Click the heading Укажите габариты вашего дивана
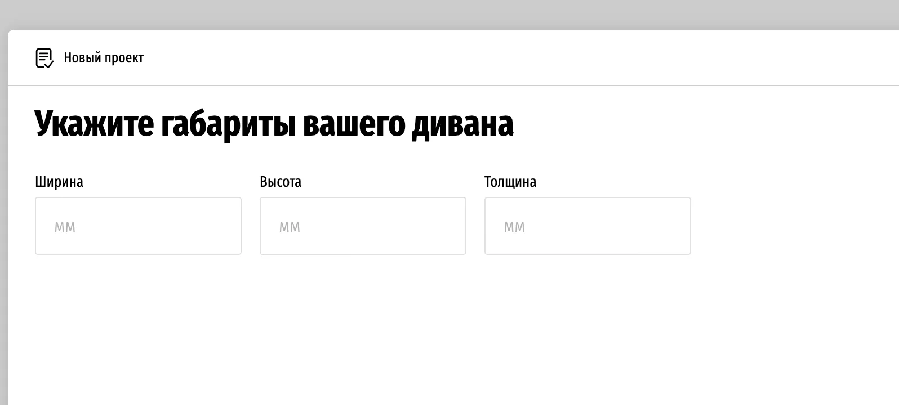The height and width of the screenshot is (405, 899). pyautogui.click(x=274, y=124)
